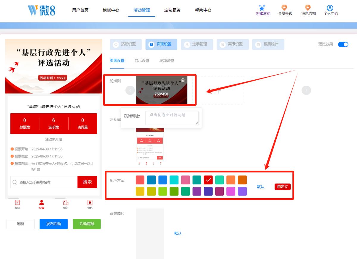Open 定制服务 in top navigation
Viewport: 357px width, 259px height.
[172, 10]
